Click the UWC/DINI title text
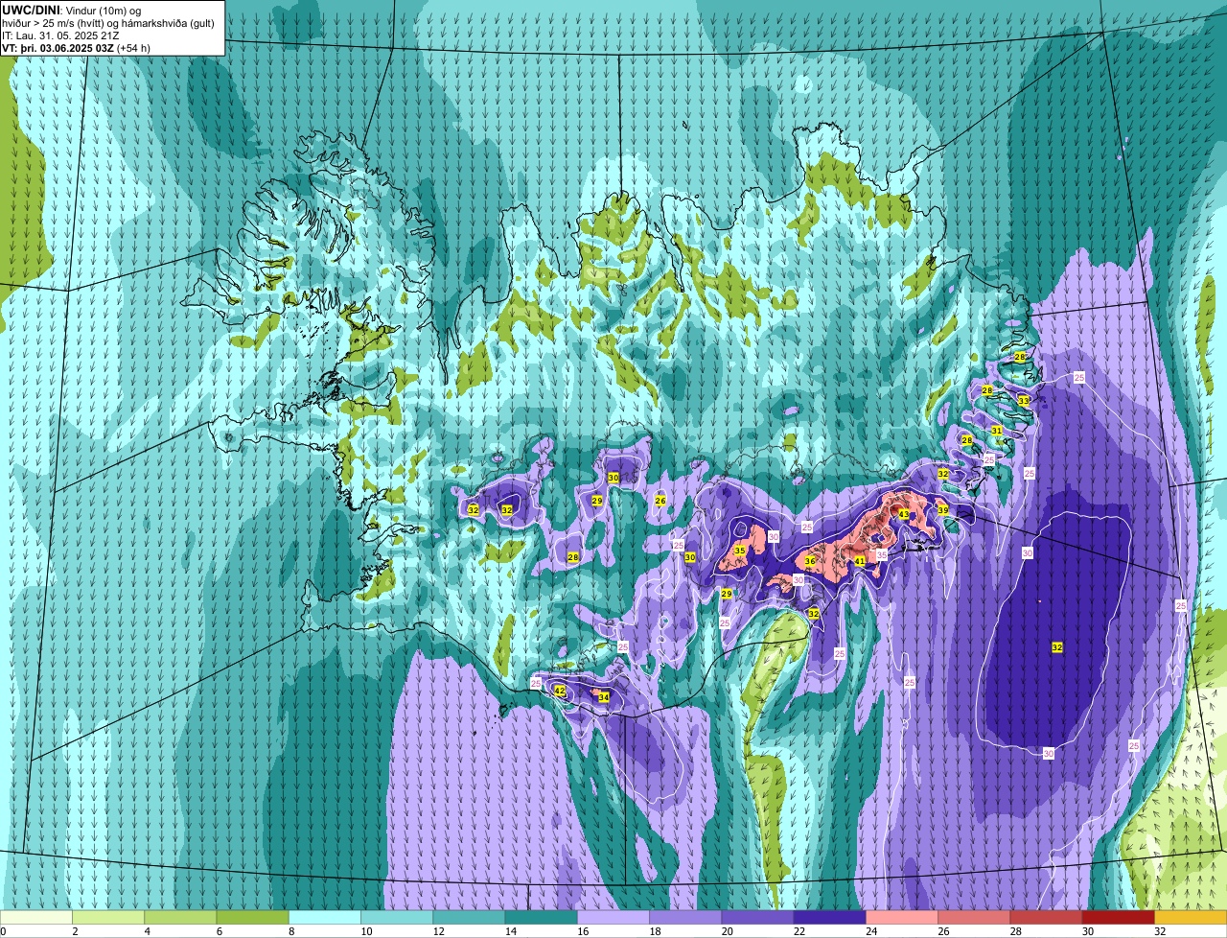 coord(30,10)
